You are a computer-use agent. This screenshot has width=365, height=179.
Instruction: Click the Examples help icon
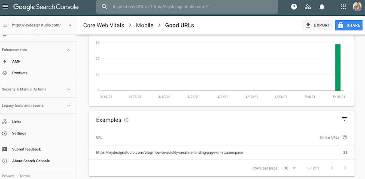coord(126,120)
